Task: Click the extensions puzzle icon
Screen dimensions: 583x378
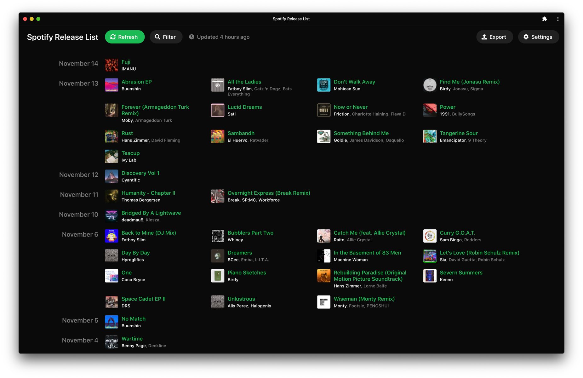Action: (x=545, y=19)
